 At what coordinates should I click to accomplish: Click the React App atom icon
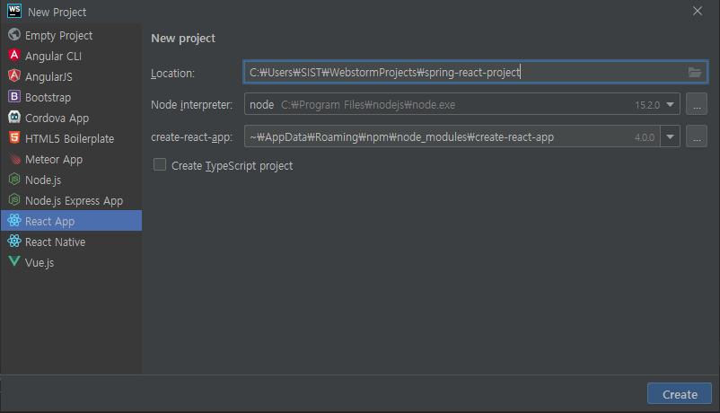point(14,221)
